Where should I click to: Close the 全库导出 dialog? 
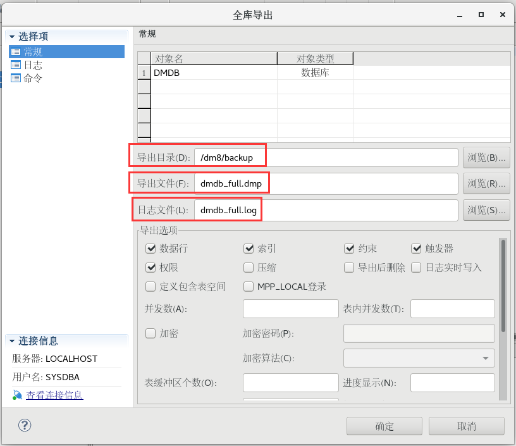[502, 15]
